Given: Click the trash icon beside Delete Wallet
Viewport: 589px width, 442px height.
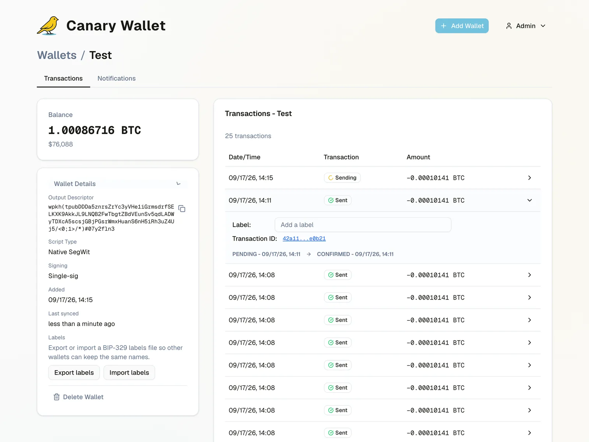Looking at the screenshot, I should tap(56, 397).
